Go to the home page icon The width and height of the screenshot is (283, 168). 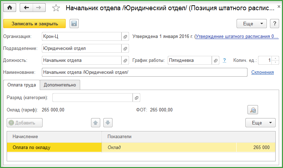click(x=9, y=8)
